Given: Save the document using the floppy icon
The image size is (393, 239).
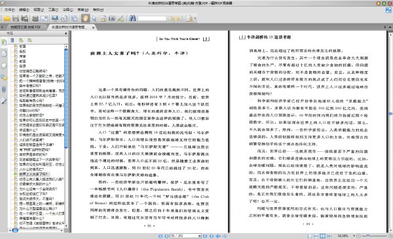Looking at the screenshot, I should coord(16,18).
